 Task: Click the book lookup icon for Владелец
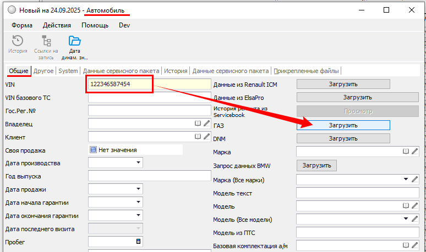point(198,124)
